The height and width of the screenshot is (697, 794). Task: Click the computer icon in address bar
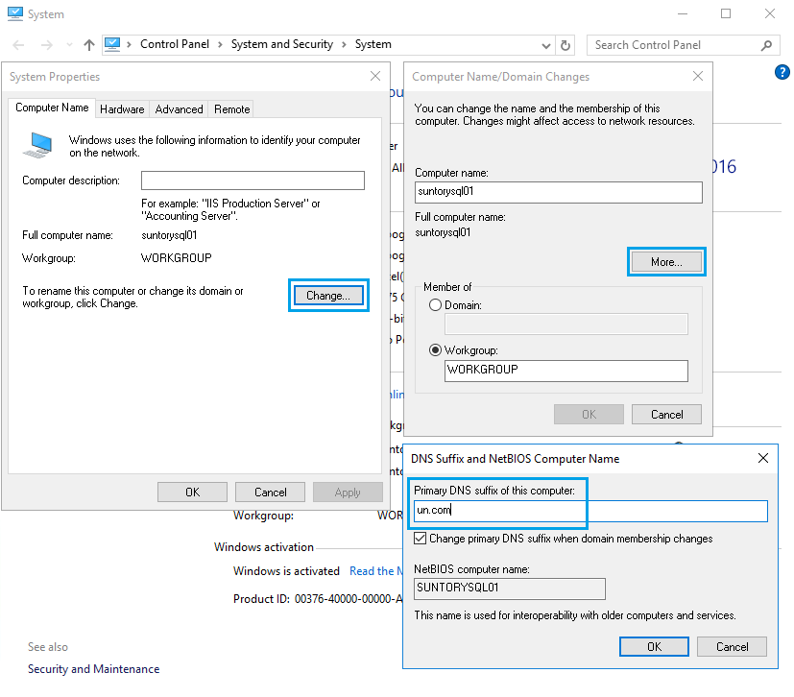[x=112, y=44]
